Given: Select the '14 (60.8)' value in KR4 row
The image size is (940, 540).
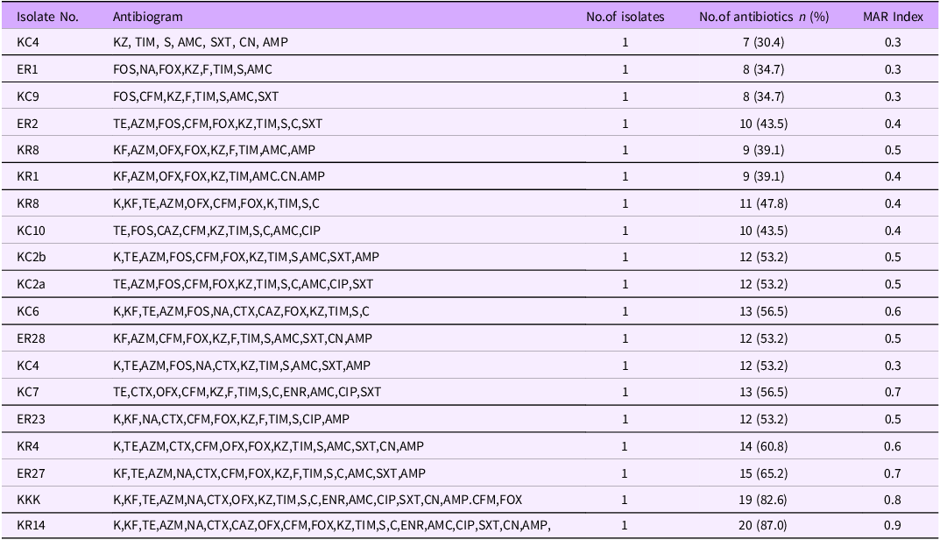Looking at the screenshot, I should tap(764, 446).
